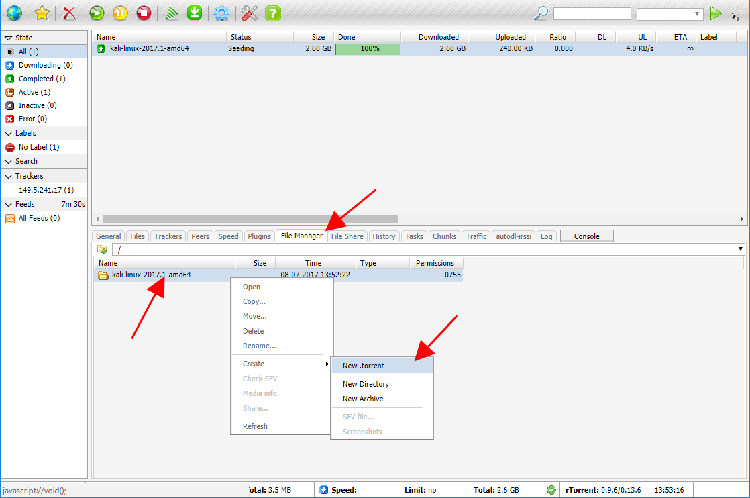This screenshot has height=498, width=750.
Task: Switch to the Trackers tab
Action: [x=168, y=236]
